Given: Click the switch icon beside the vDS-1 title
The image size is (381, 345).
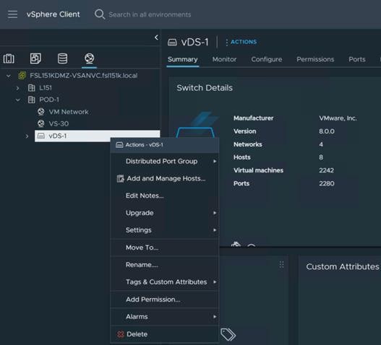Looking at the screenshot, I should coord(172,42).
